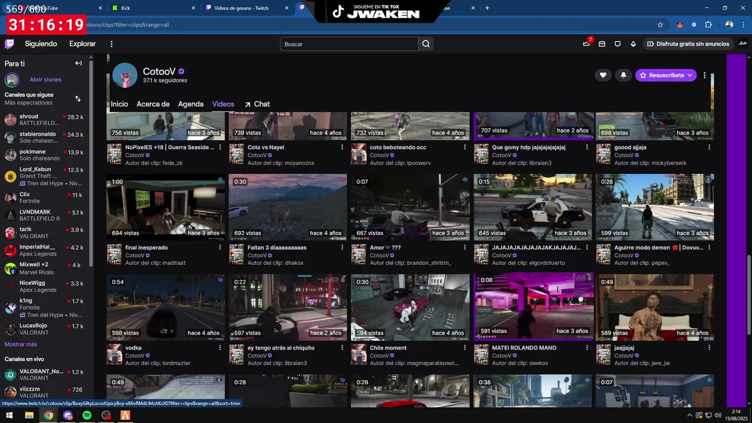Screen dimensions: 752x423
Task: Open the notifications inbox icon
Action: (x=602, y=44)
